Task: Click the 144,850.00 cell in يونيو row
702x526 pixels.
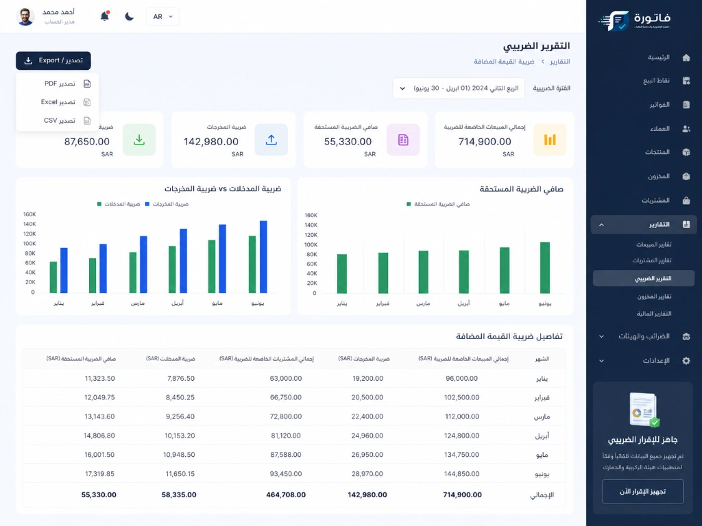Action: tap(461, 474)
